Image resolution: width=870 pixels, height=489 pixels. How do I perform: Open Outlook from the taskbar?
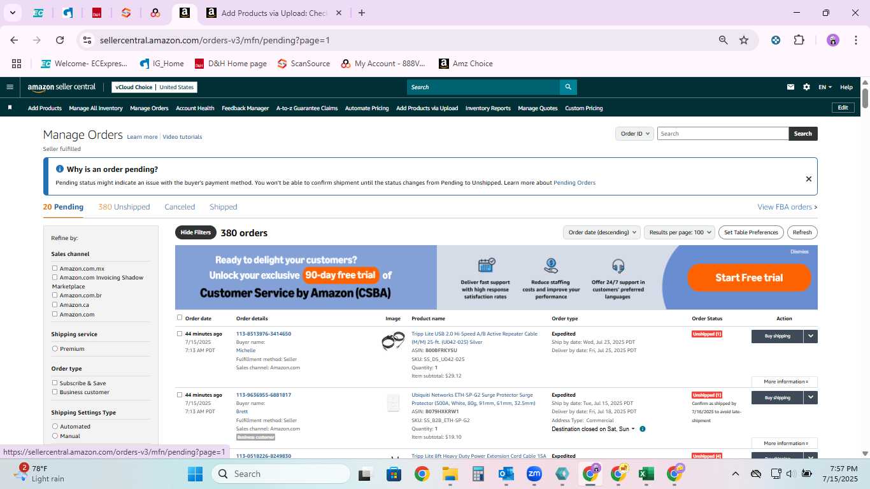[506, 474]
